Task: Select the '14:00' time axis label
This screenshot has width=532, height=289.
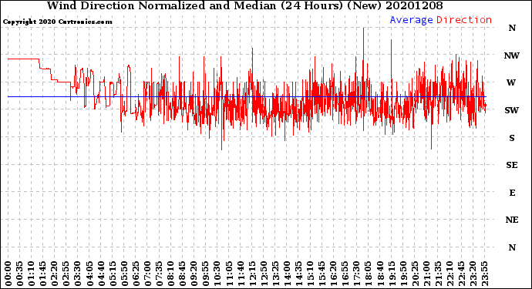Action: (287, 274)
